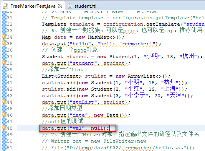
Task: Click the warning marker on line 35
Action: [x=4, y=43]
